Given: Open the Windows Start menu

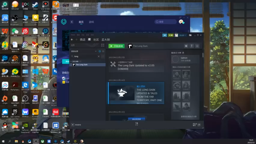Looking at the screenshot, I should point(3,141).
